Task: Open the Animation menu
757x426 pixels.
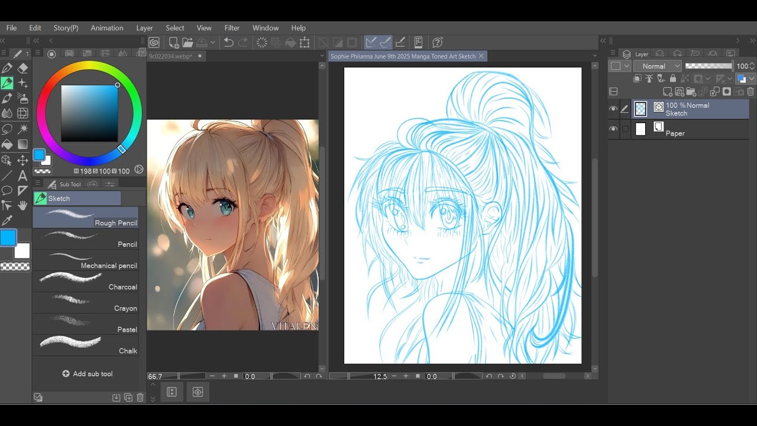Action: click(x=107, y=28)
